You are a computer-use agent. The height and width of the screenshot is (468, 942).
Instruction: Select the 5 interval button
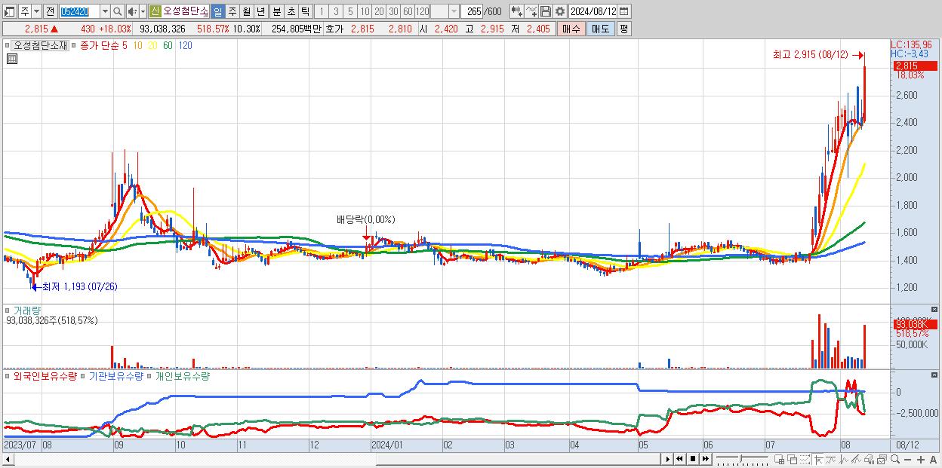[x=350, y=11]
